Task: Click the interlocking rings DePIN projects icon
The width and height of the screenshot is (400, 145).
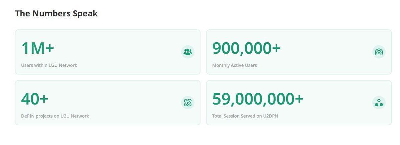Action: pyautogui.click(x=188, y=102)
